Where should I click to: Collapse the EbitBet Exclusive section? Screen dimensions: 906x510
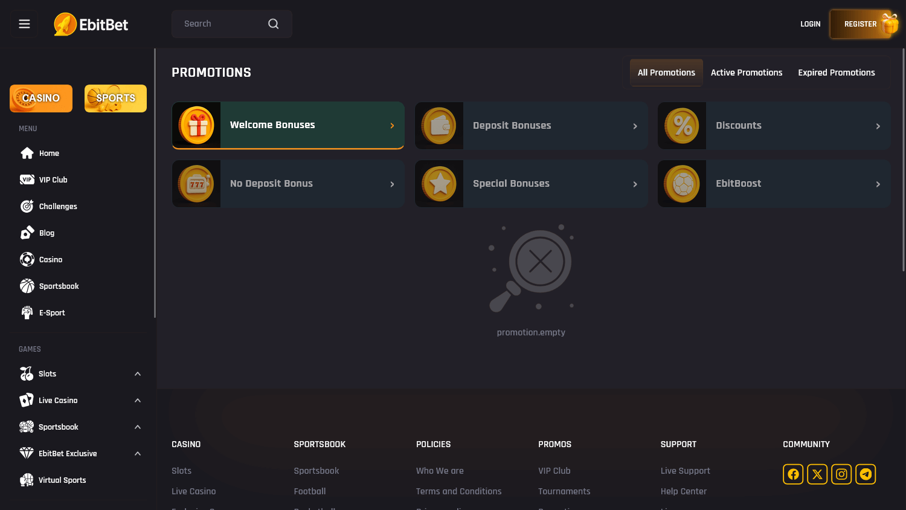point(138,454)
